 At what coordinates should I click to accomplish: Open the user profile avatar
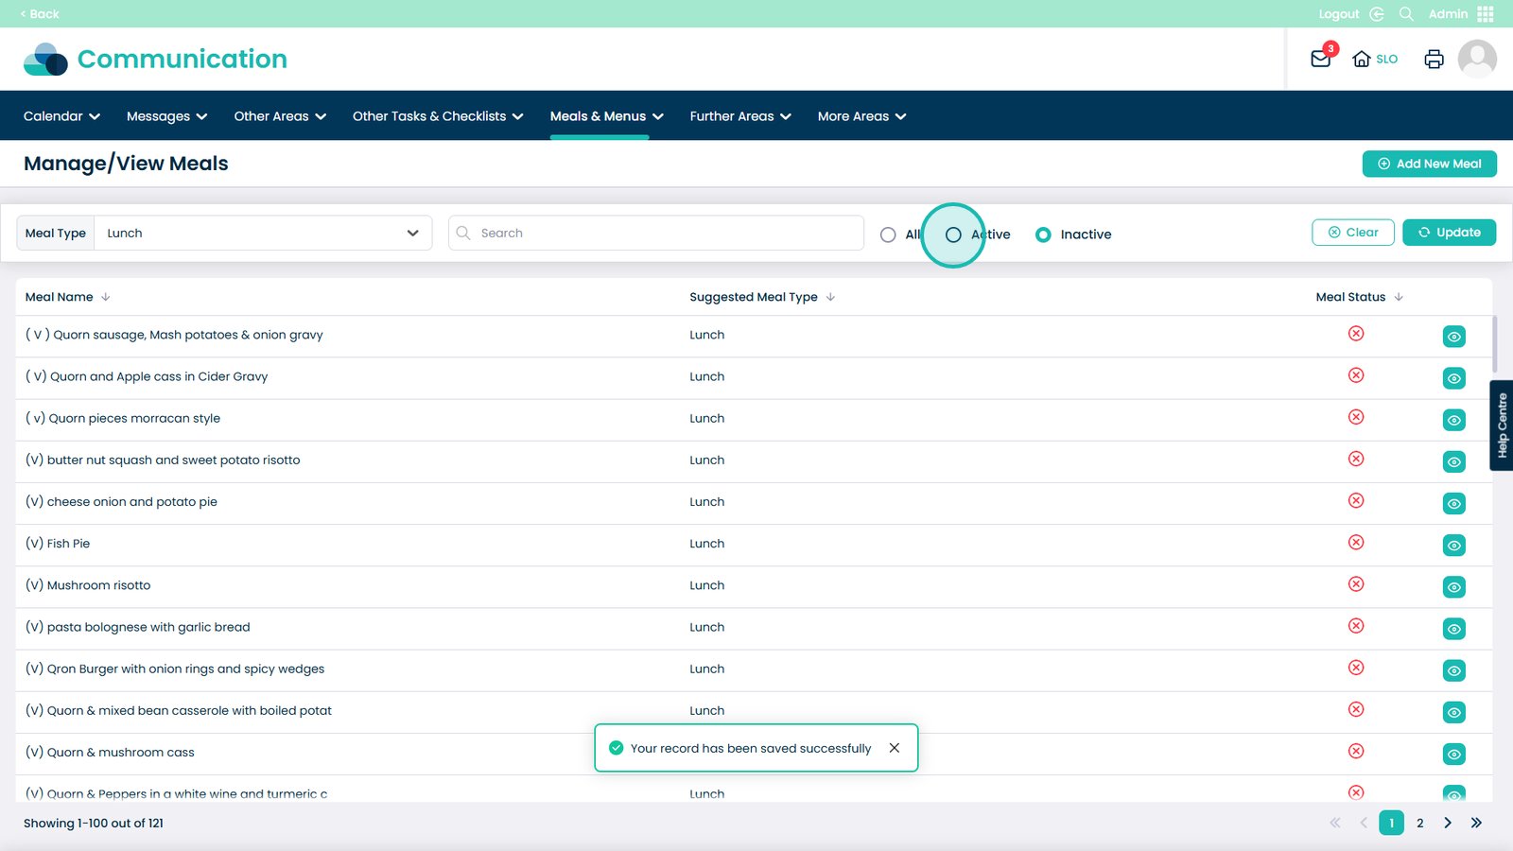click(x=1476, y=59)
